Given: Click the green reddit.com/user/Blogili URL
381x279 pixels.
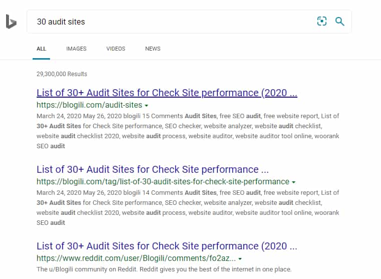Looking at the screenshot, I should coord(135,258).
